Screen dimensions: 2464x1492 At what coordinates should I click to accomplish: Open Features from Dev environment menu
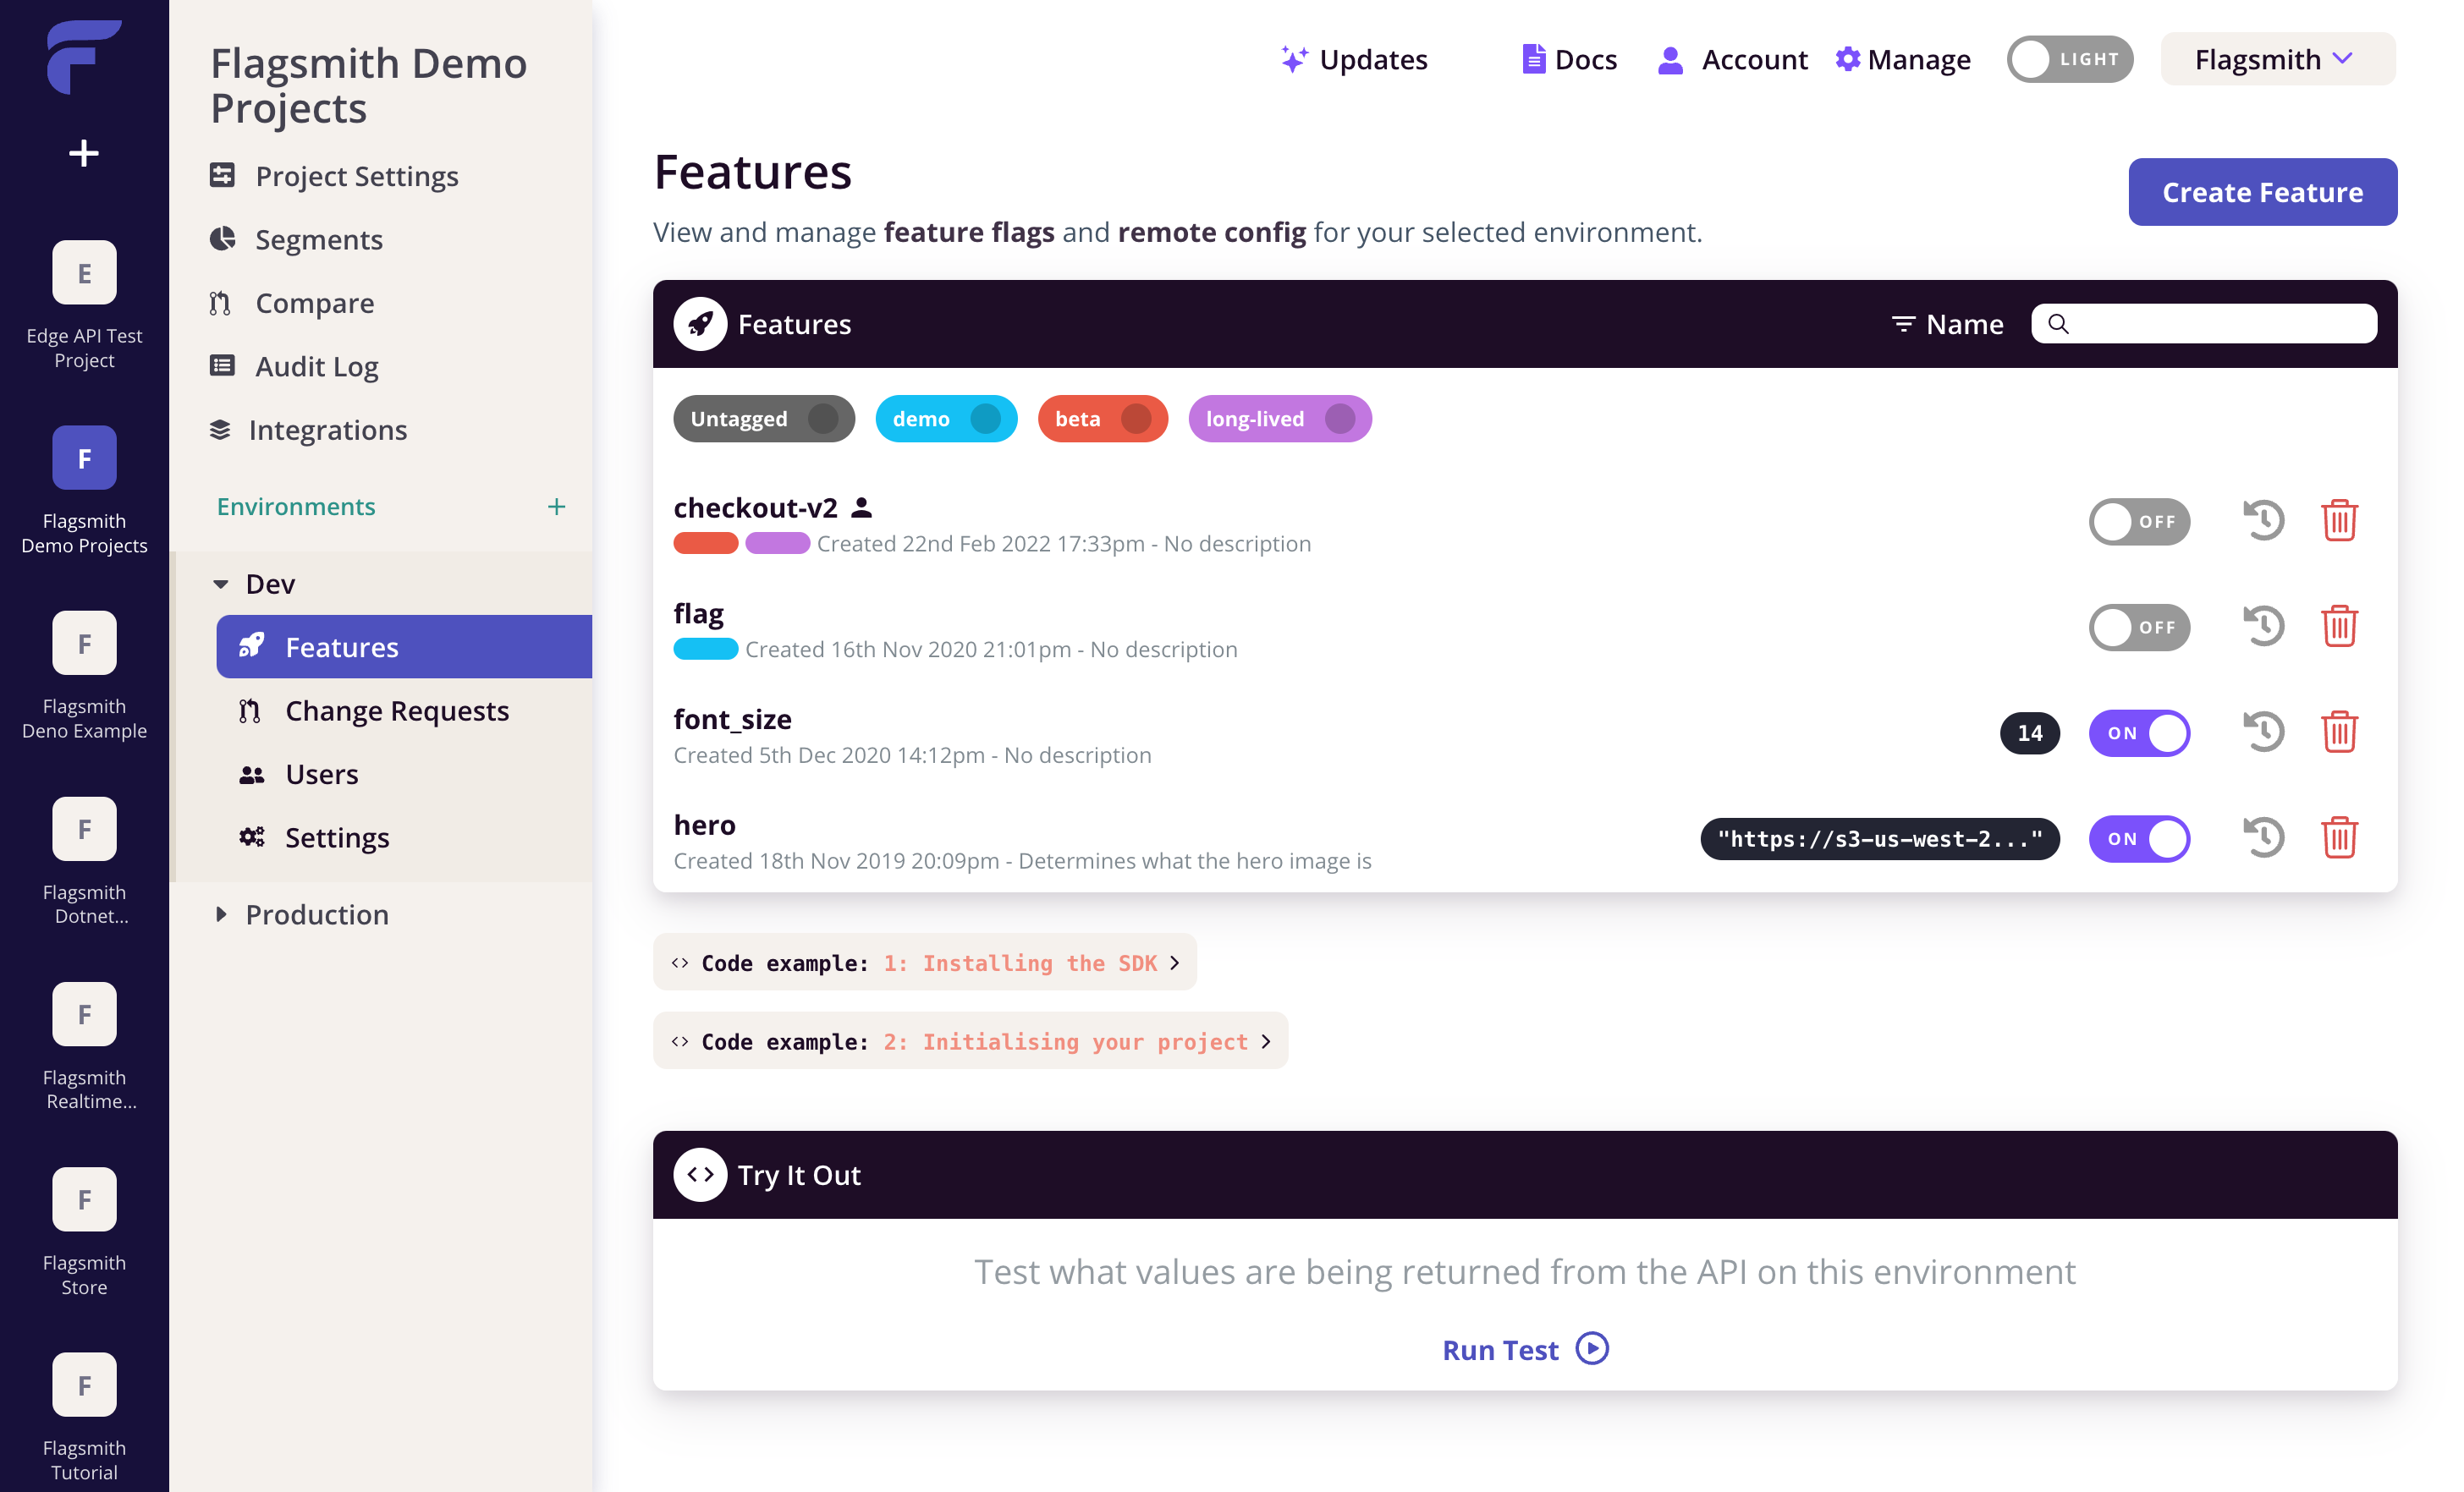[x=403, y=645]
